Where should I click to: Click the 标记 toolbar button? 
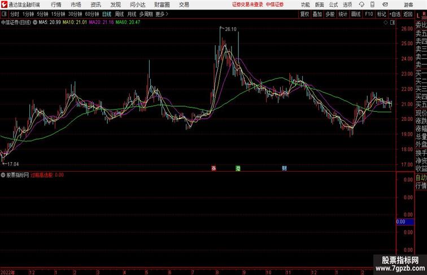[381, 14]
